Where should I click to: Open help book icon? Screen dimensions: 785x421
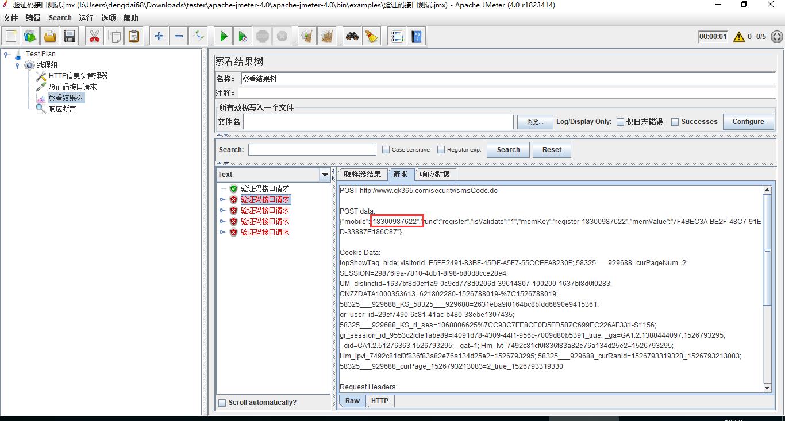tap(417, 36)
